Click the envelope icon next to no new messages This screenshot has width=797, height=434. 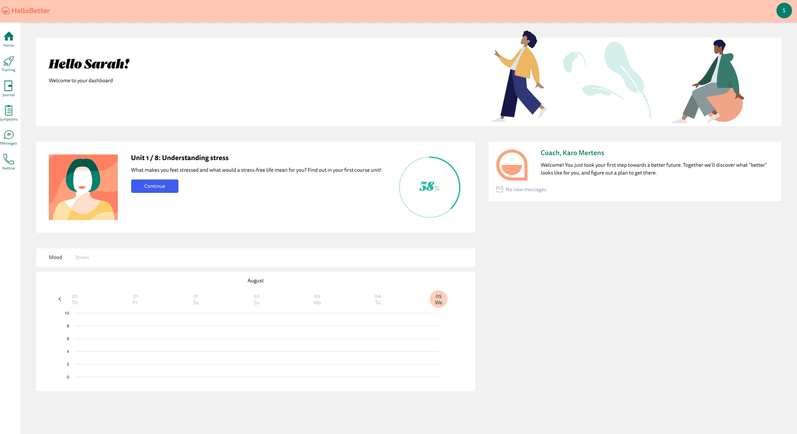click(499, 189)
